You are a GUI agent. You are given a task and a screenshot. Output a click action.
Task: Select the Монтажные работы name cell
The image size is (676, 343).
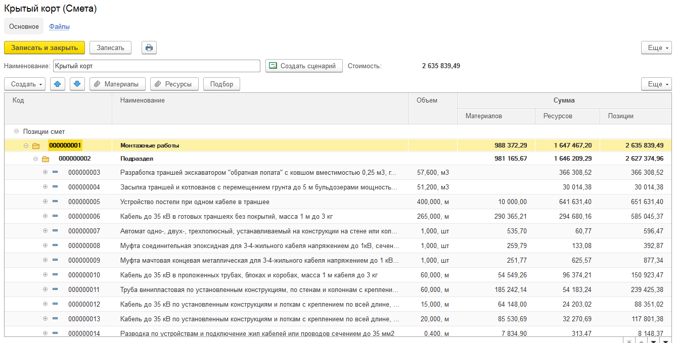(260, 145)
